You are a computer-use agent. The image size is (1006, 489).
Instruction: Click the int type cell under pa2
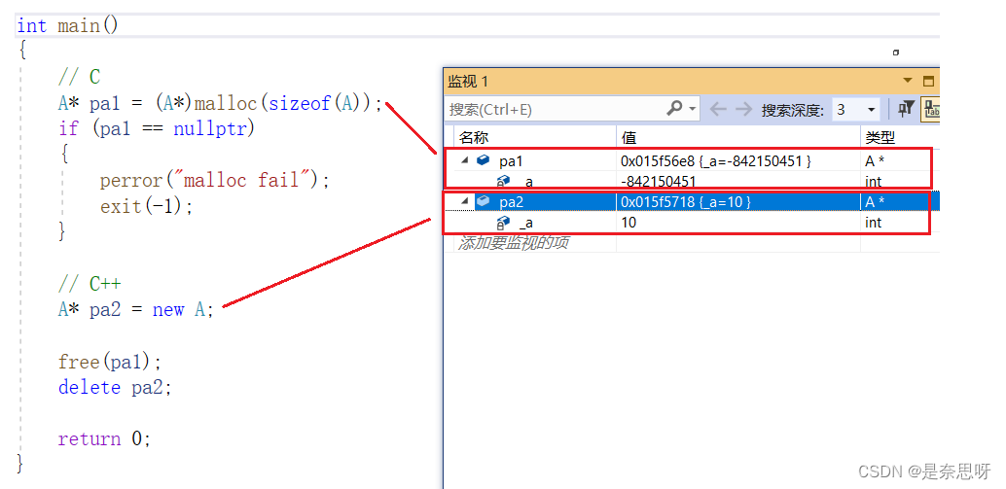point(873,223)
